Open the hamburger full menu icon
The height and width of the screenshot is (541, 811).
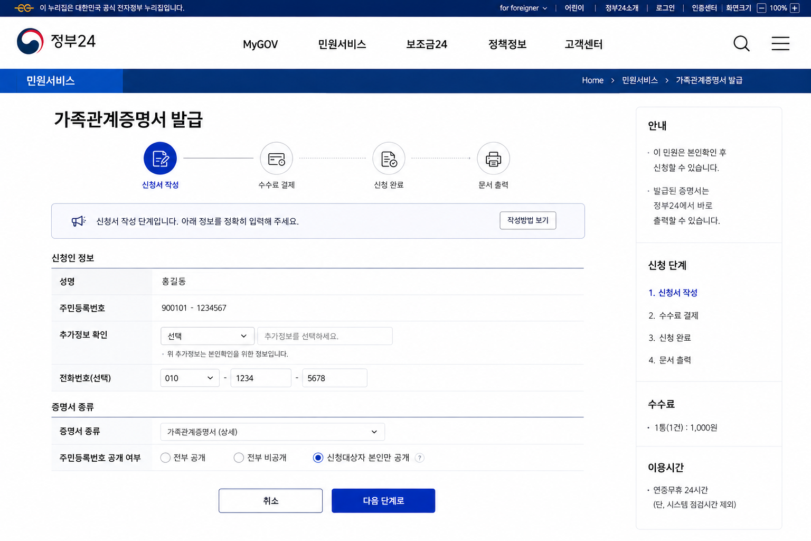click(780, 43)
